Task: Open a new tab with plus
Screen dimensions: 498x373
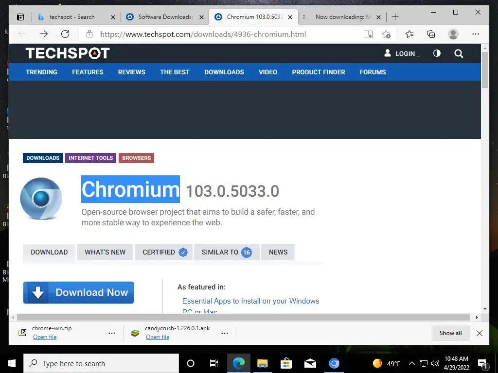Action: point(395,17)
